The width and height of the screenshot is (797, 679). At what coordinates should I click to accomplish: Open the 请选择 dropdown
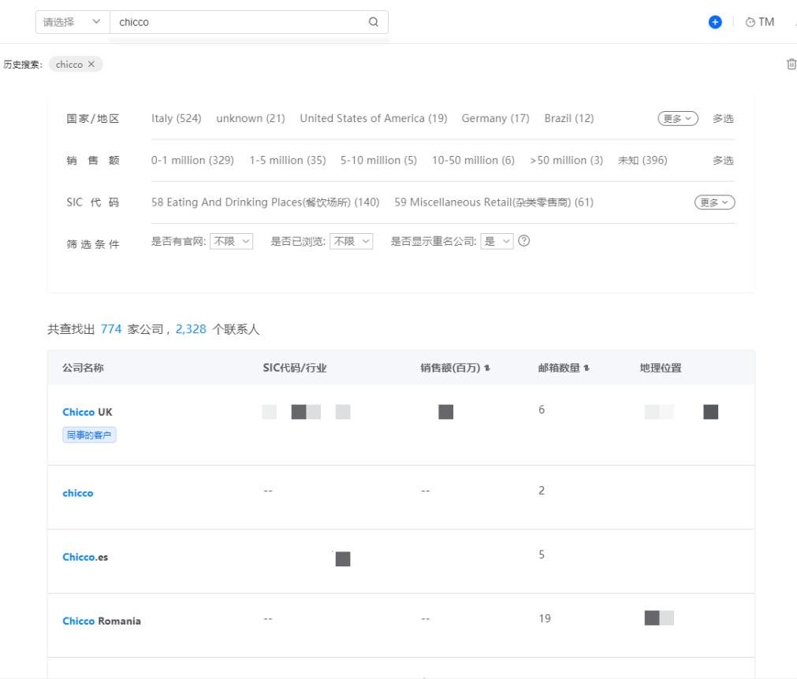[x=73, y=22]
